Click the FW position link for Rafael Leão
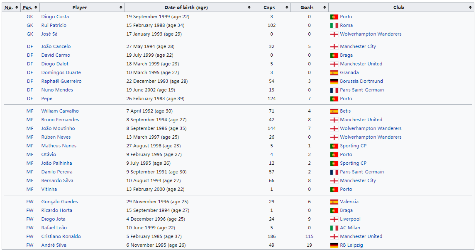Viewport: 476px width, 250px height. pos(30,228)
